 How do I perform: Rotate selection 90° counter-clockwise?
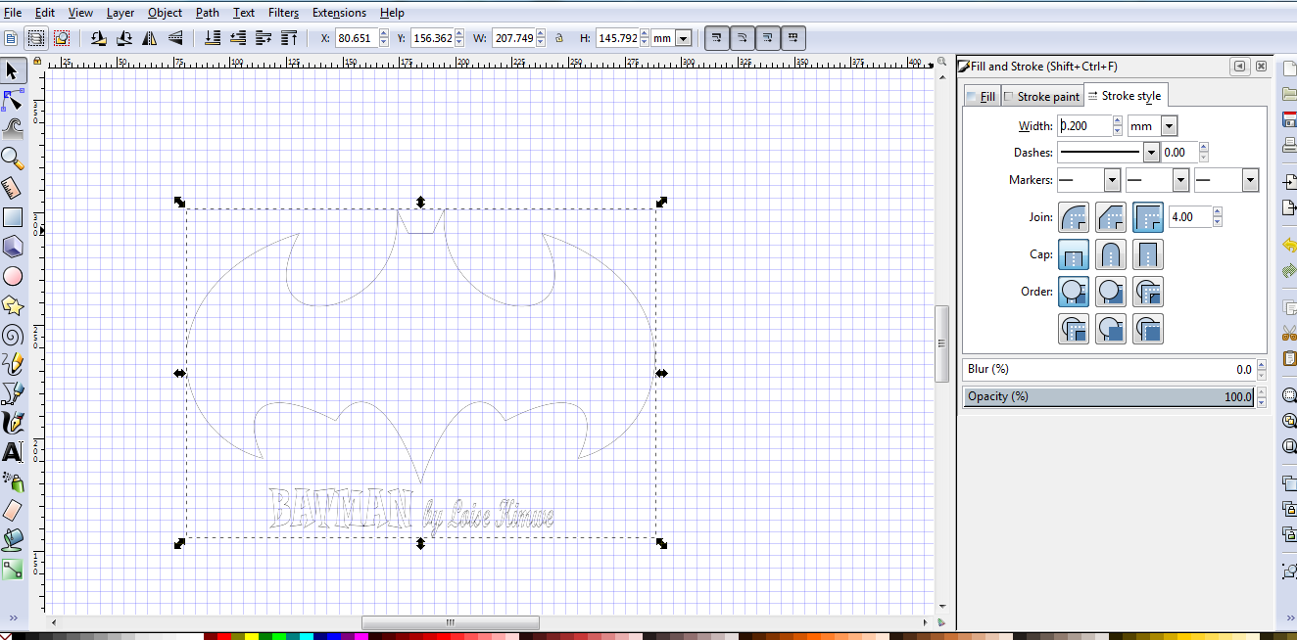tap(99, 38)
